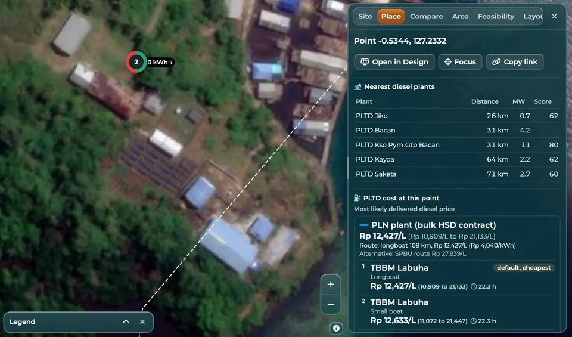The image size is (572, 337).
Task: Select the PLTD Kayoa plant row
Action: 457,160
